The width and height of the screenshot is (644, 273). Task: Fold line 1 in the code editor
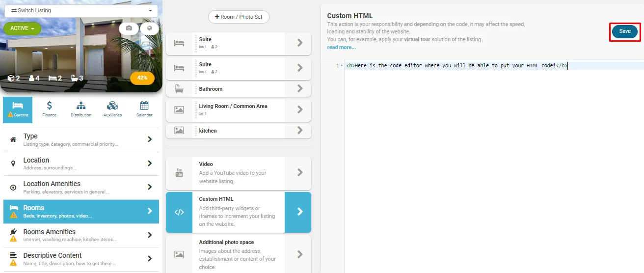tap(342, 66)
